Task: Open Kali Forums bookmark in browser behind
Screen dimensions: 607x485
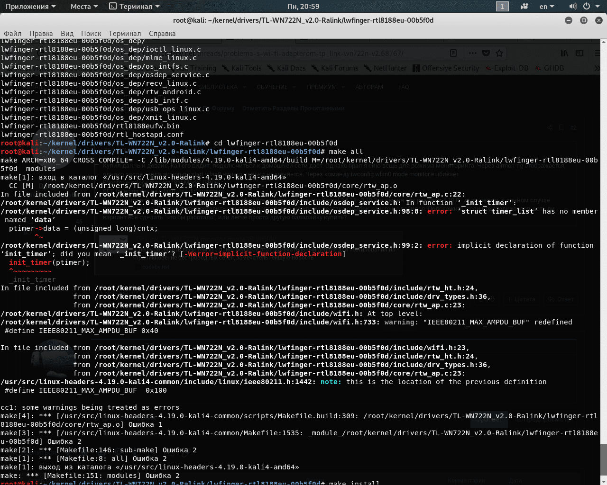Action: pos(335,68)
